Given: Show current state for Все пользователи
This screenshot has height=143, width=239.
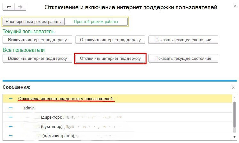Looking at the screenshot, I should tap(183, 59).
